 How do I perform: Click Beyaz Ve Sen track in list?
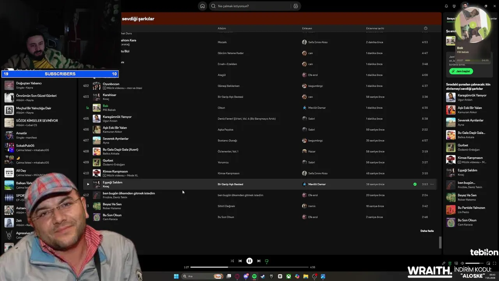click(x=112, y=204)
